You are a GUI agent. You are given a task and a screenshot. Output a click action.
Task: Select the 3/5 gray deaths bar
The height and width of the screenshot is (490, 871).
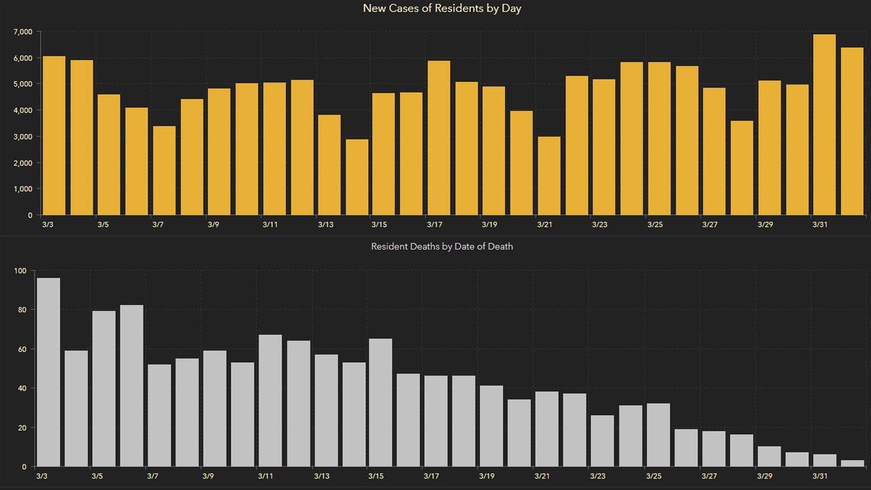104,389
